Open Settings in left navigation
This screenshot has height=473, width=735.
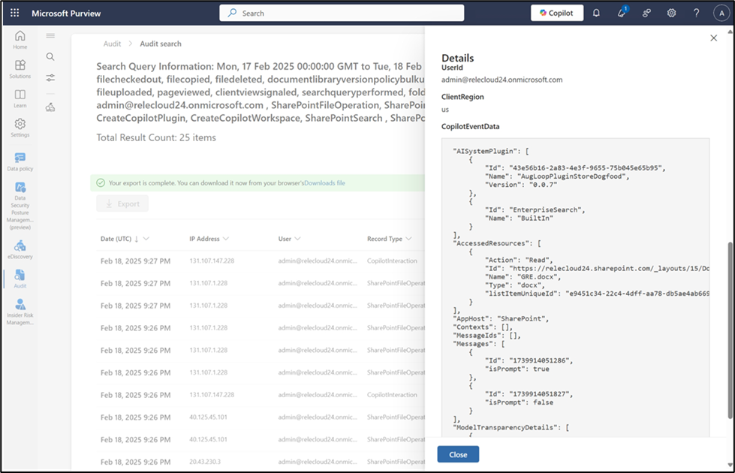20,128
